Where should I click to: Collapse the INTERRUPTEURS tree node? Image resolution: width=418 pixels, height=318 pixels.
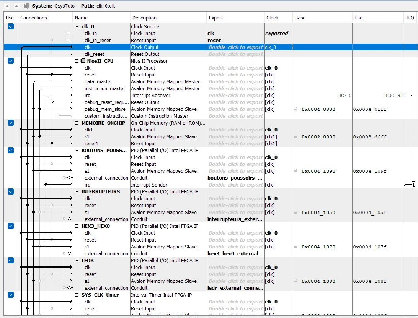(77, 191)
